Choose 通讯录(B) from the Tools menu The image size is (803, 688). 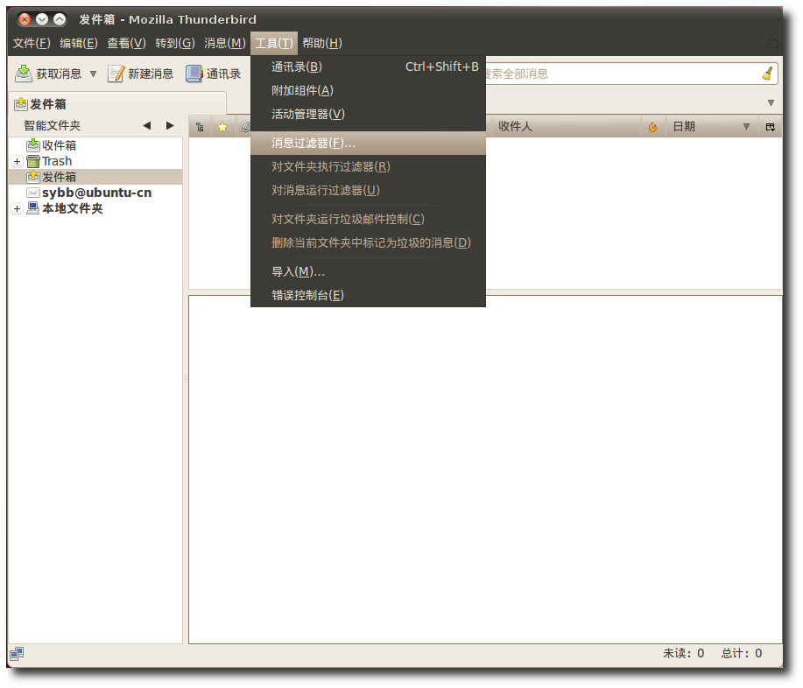[x=368, y=67]
